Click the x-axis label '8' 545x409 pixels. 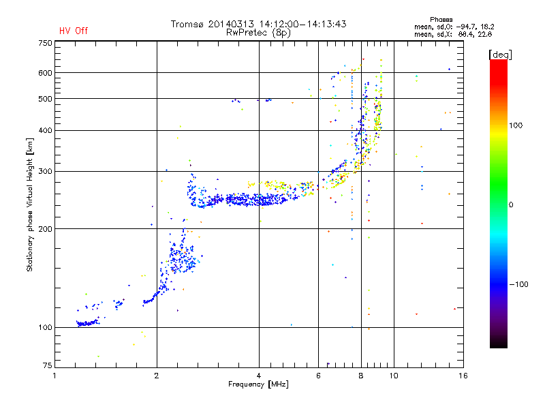click(x=361, y=376)
